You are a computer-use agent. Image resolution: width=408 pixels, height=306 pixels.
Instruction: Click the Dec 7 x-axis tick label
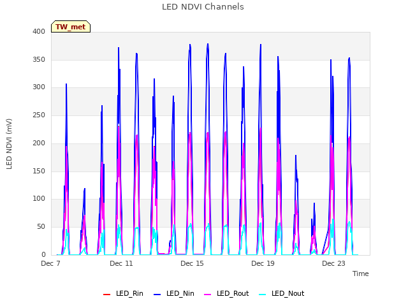[x=50, y=263]
